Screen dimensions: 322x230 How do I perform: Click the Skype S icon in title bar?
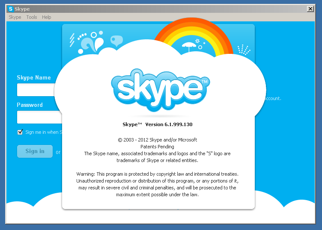coord(10,9)
